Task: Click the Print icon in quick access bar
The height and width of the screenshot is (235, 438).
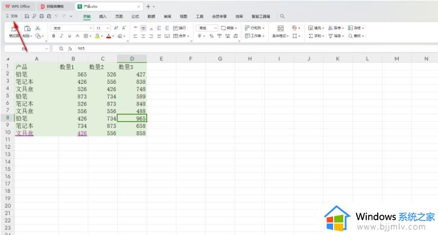Action: [x=42, y=16]
